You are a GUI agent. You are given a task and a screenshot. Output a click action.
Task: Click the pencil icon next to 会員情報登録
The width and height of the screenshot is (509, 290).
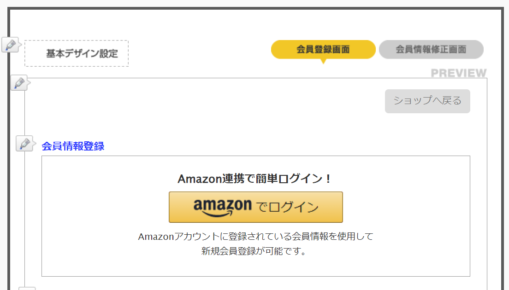click(x=24, y=144)
